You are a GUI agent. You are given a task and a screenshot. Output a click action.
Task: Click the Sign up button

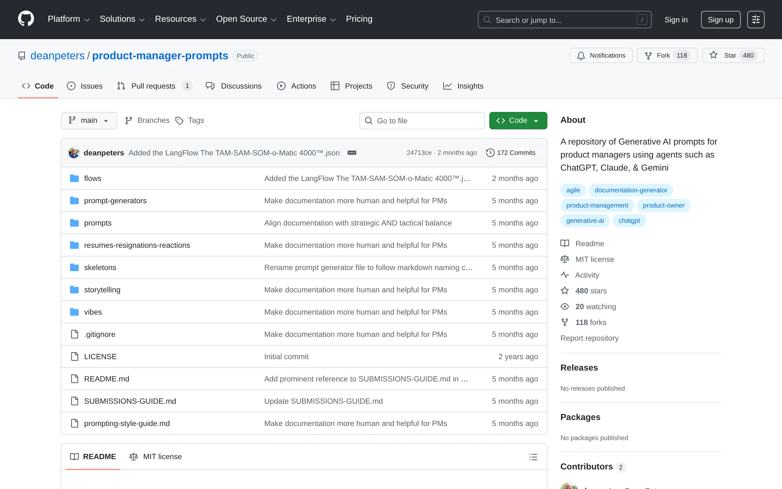[720, 19]
